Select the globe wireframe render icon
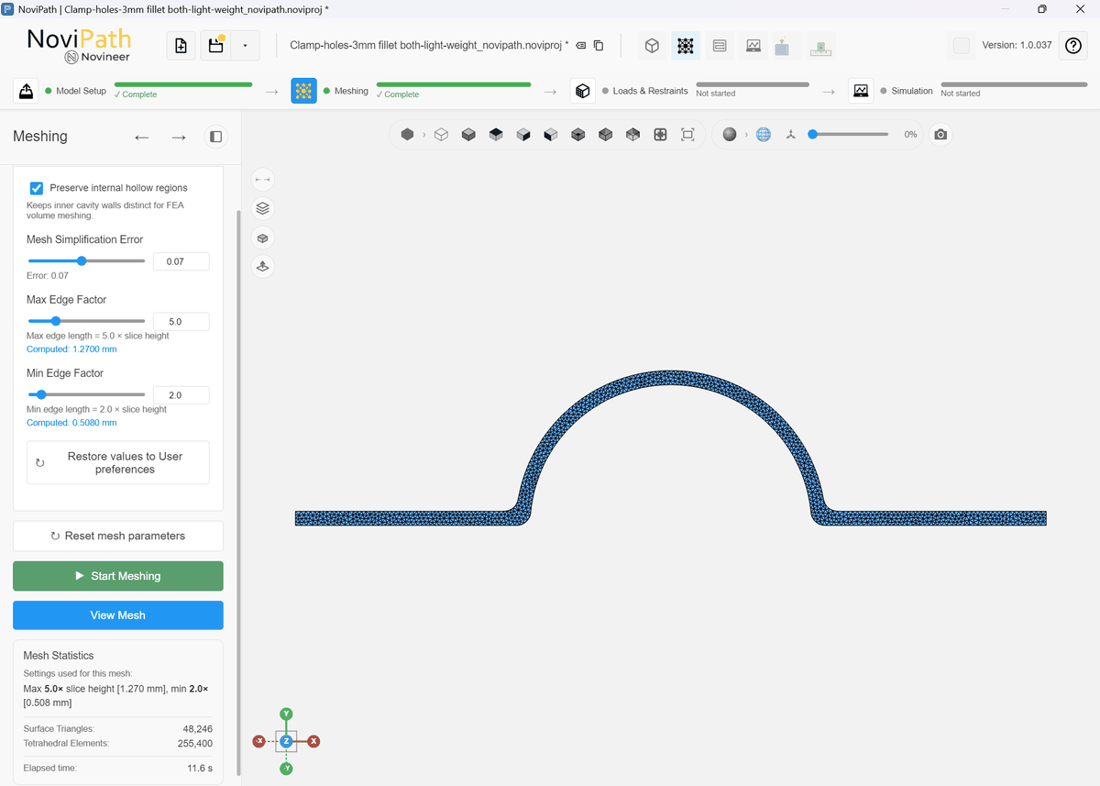 coord(764,135)
